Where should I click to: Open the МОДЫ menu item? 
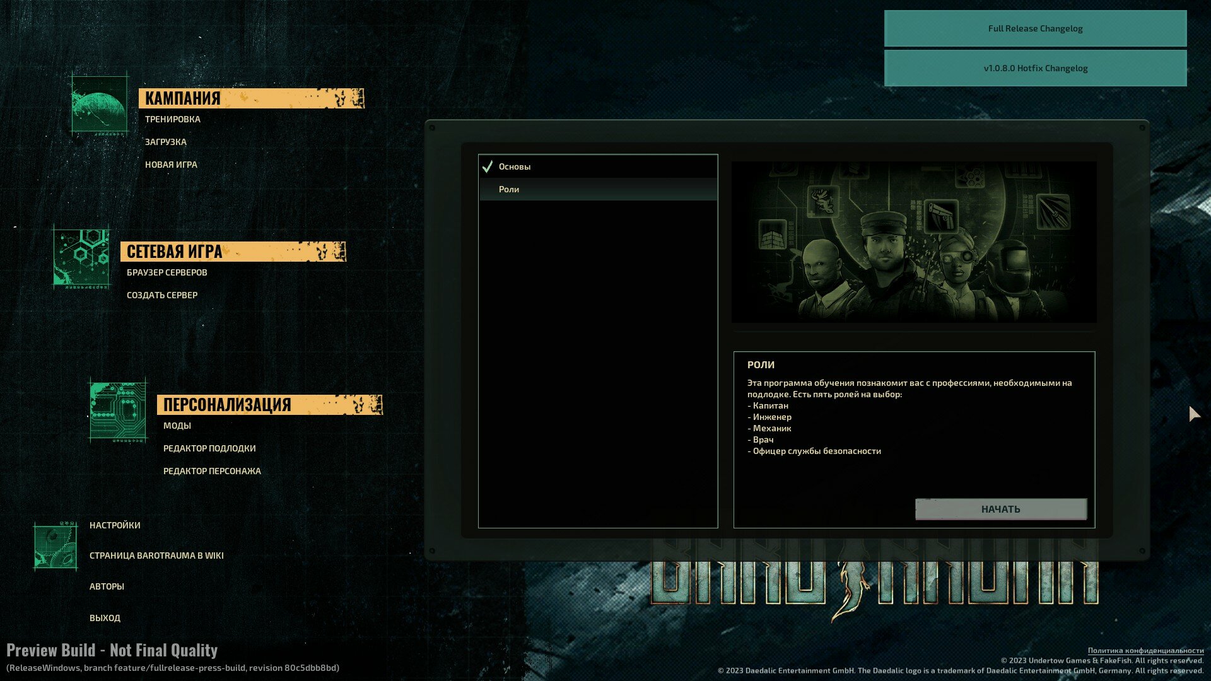[177, 426]
